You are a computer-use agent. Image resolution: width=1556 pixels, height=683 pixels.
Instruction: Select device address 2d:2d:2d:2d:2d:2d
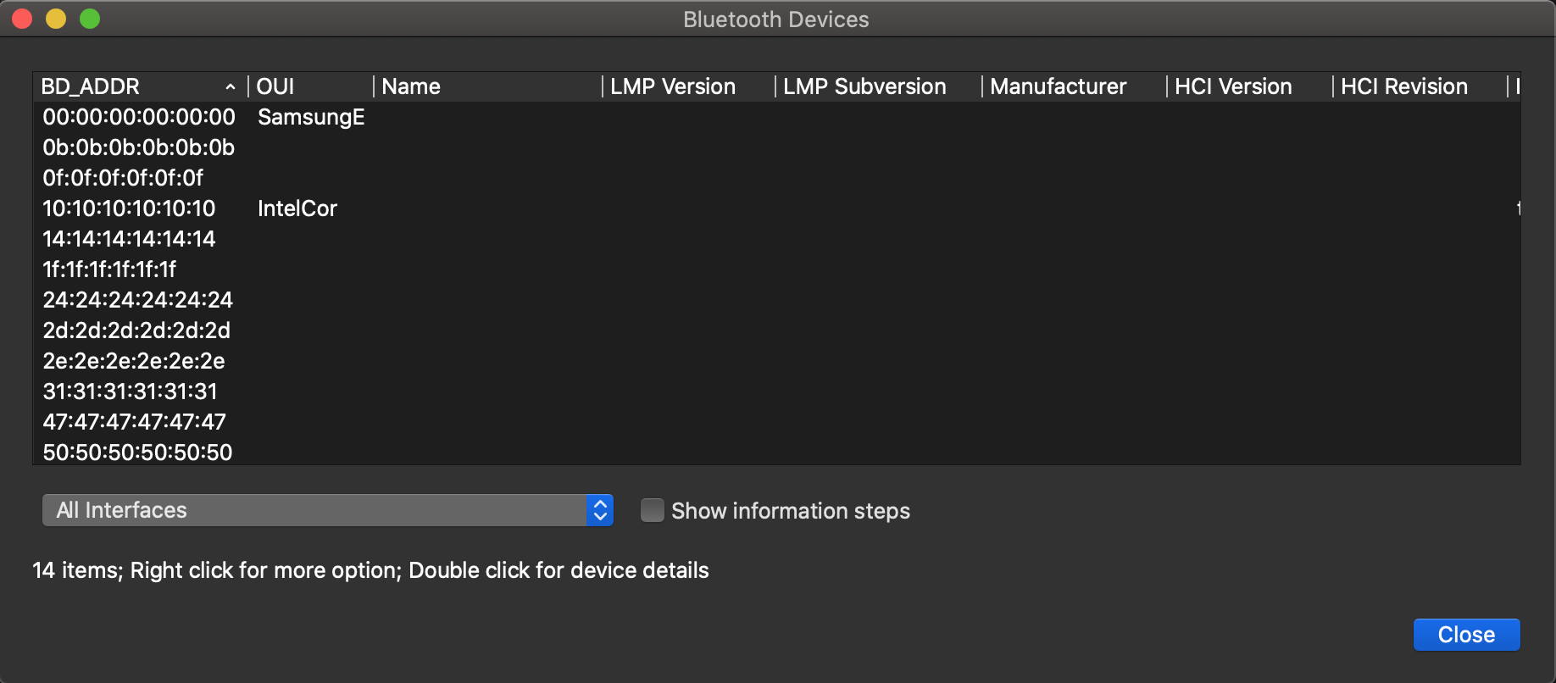pyautogui.click(x=136, y=330)
